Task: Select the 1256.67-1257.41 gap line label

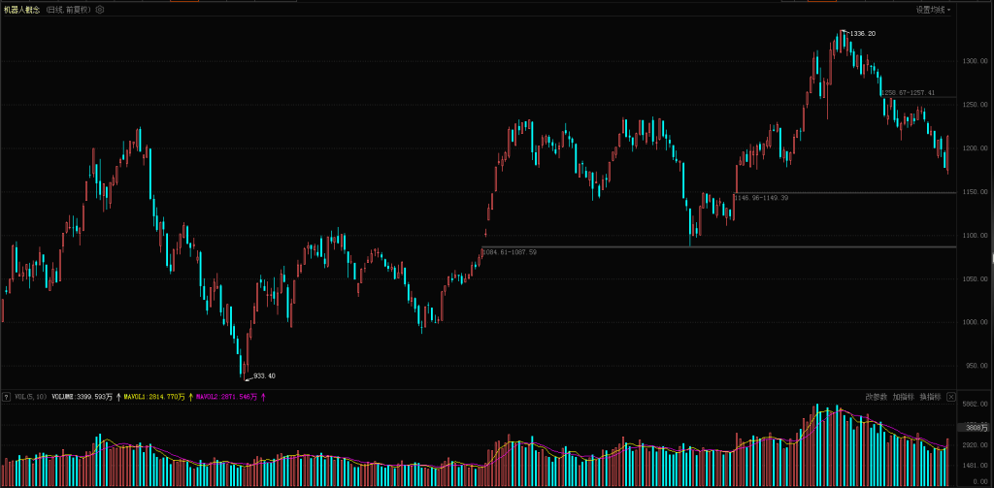Action: pos(909,93)
